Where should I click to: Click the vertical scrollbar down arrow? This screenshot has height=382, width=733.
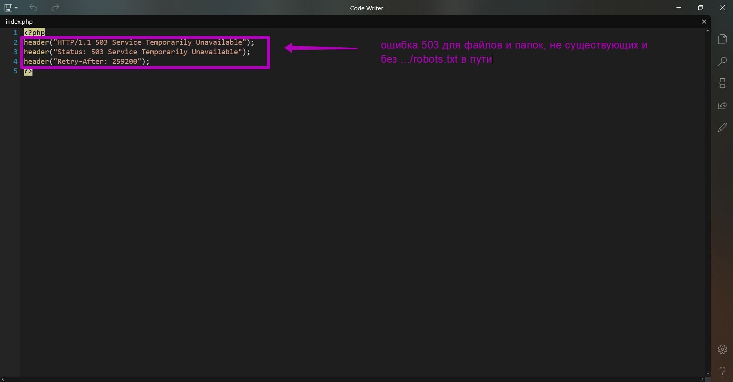[708, 374]
